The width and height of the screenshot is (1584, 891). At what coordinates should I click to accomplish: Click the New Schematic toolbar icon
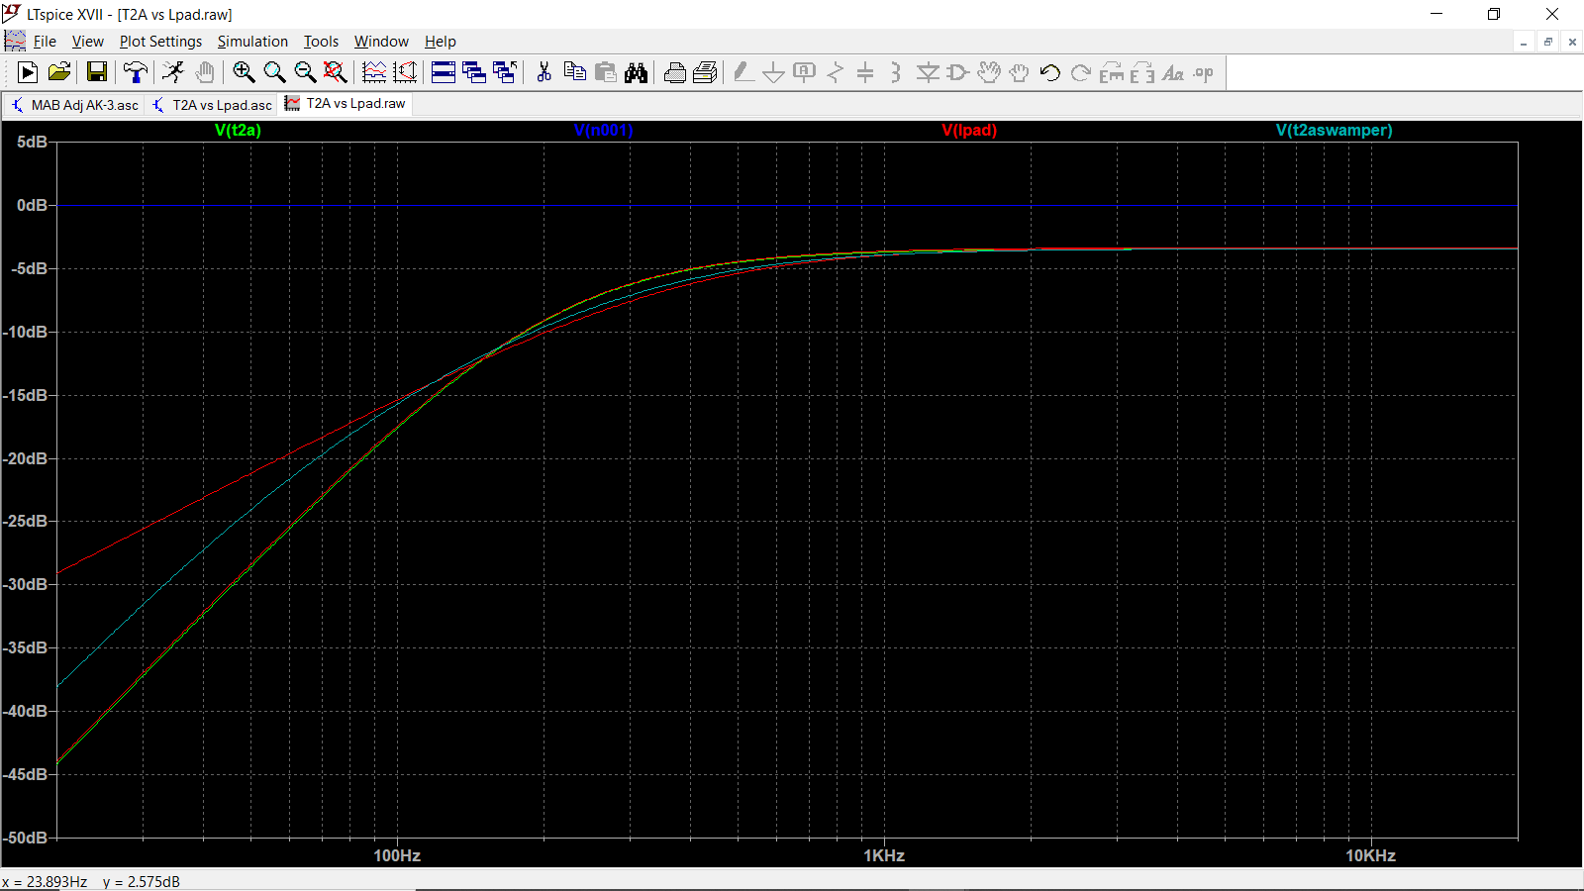coord(28,72)
